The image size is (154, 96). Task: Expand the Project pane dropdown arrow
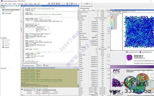tap(17, 6)
